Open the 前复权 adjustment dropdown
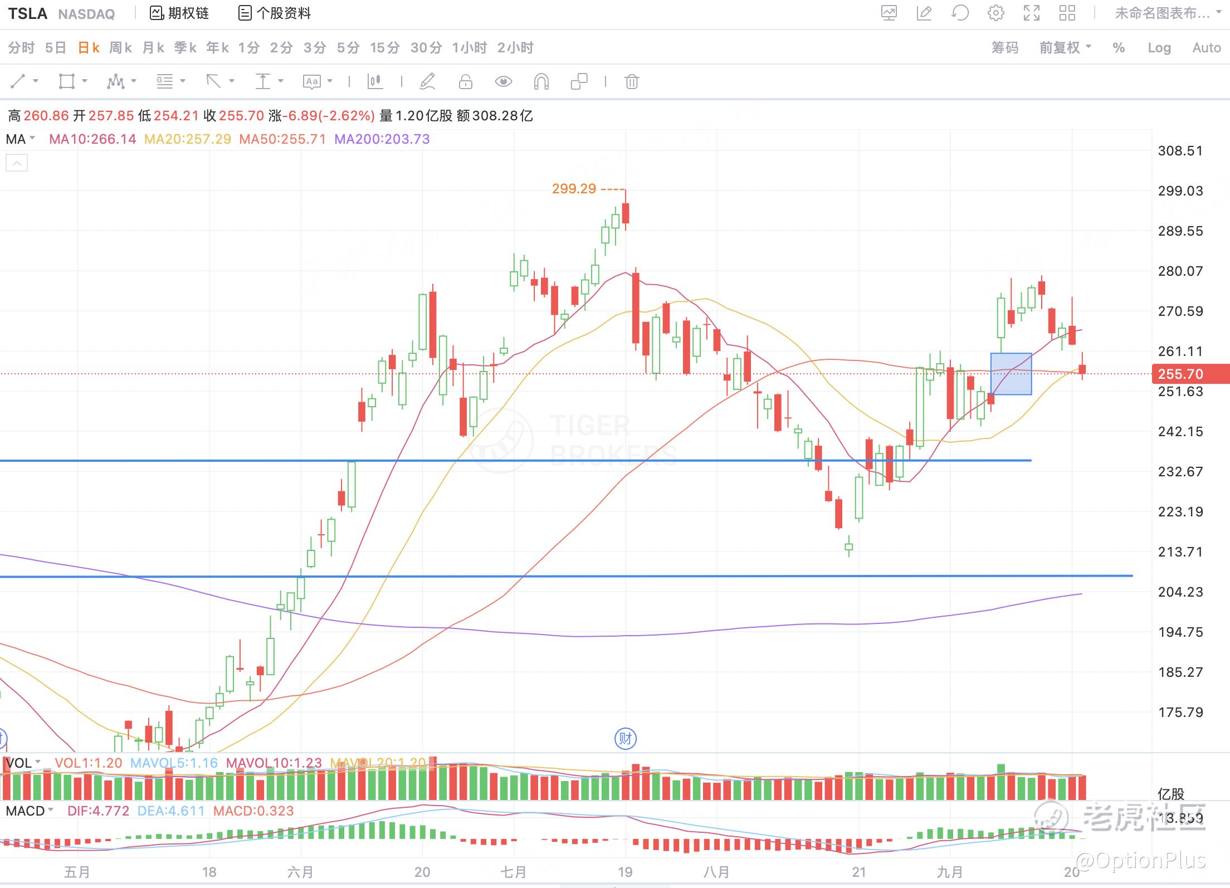 pos(1065,48)
